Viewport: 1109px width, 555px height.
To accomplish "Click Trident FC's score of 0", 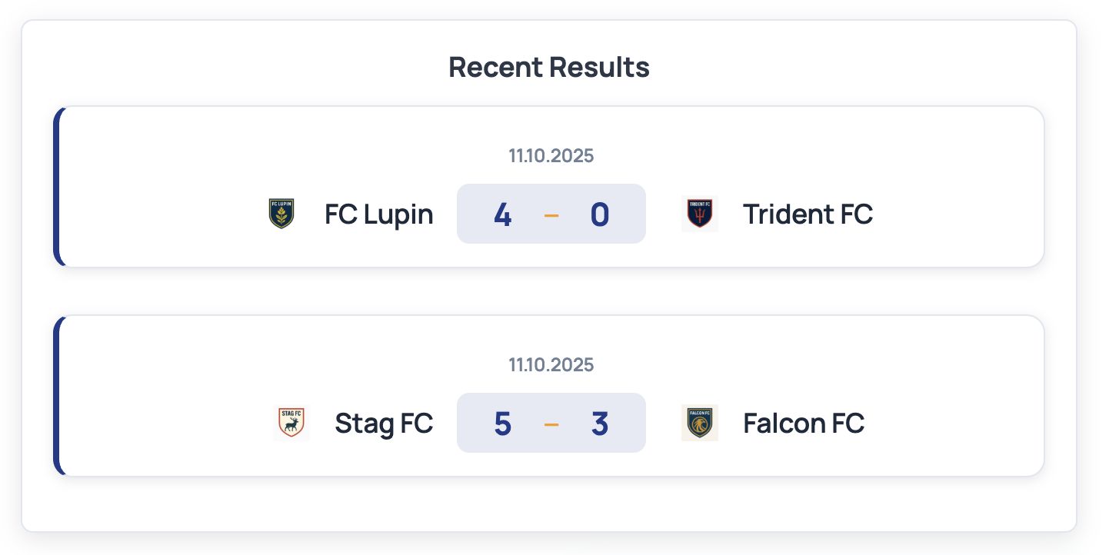I will point(600,214).
